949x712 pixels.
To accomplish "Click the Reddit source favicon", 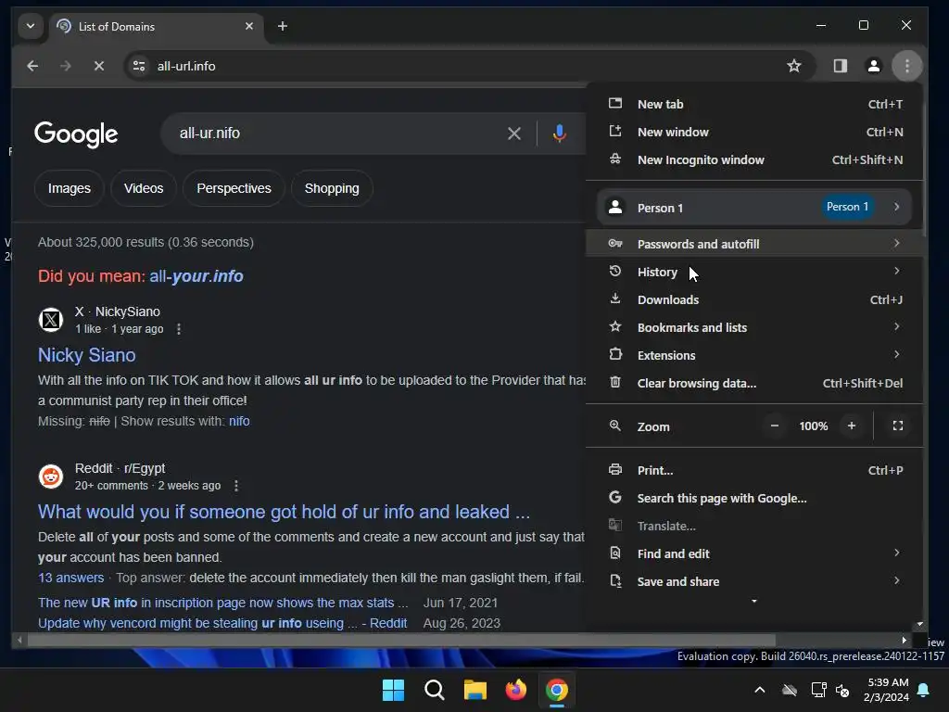I will 51,477.
